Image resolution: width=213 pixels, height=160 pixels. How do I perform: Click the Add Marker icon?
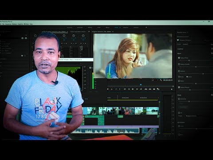[x=108, y=89]
